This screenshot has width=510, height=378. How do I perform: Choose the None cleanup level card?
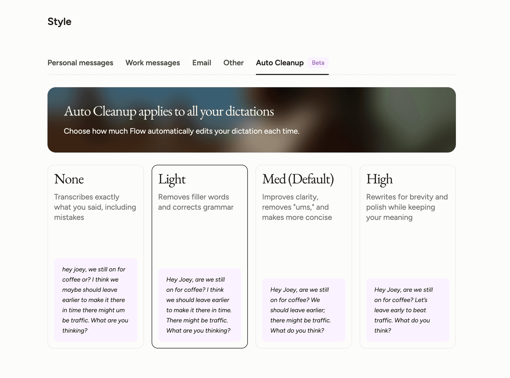pyautogui.click(x=96, y=256)
